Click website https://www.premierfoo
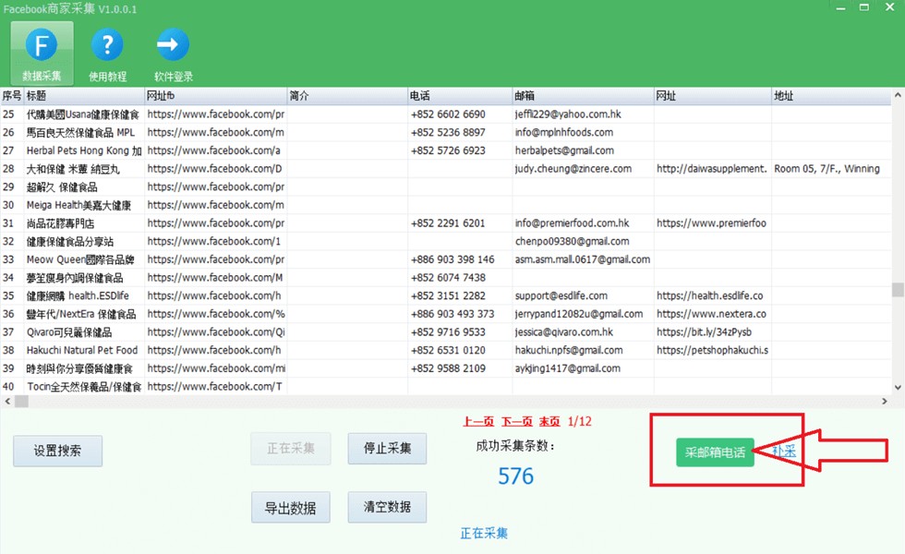This screenshot has width=905, height=554. coord(711,223)
